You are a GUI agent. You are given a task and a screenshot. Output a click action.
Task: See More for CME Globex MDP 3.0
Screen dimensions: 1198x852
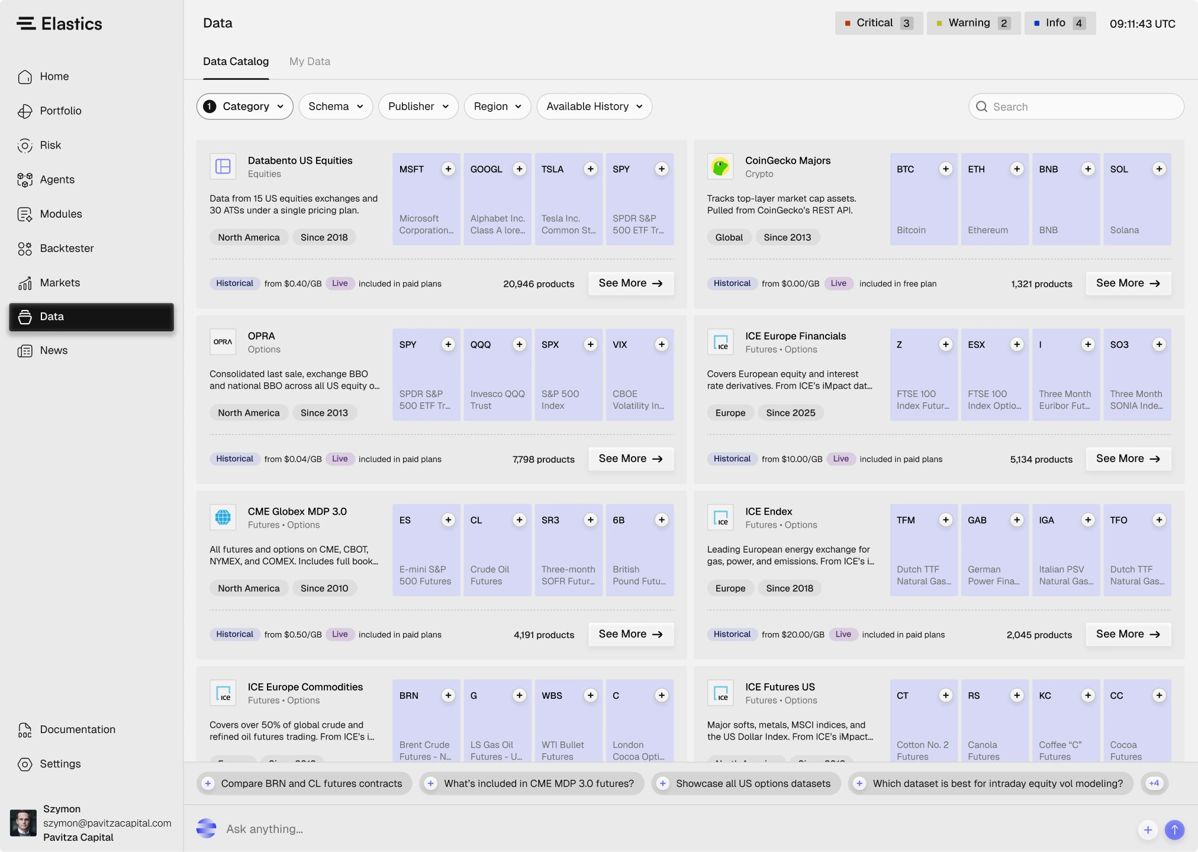pos(631,634)
